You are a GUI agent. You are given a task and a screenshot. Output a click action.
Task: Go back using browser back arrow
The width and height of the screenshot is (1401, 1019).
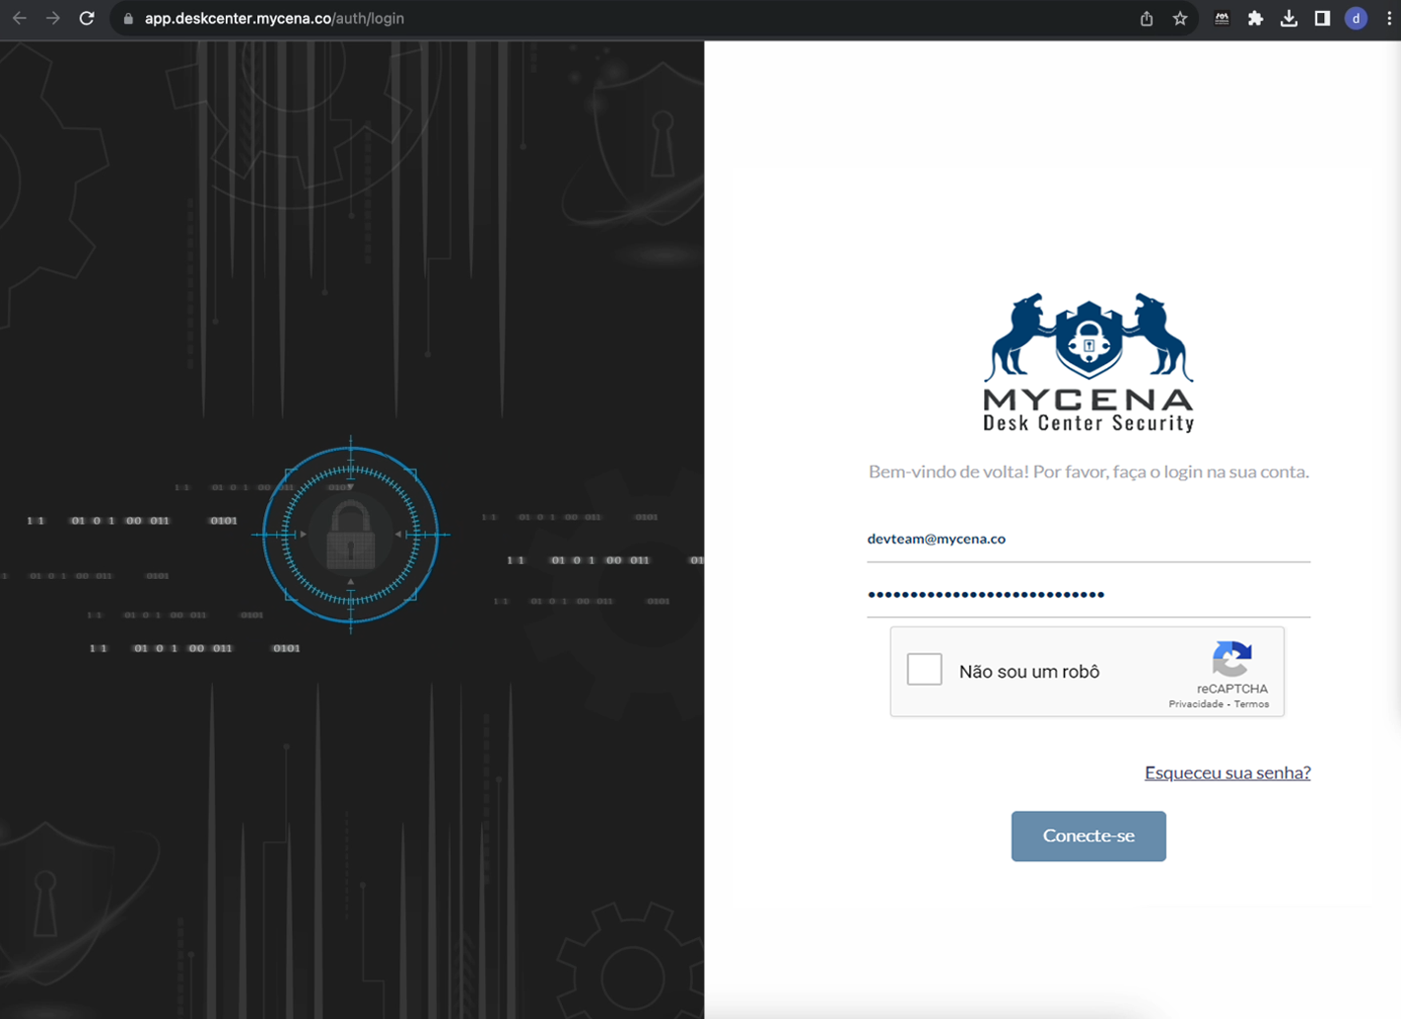(19, 18)
